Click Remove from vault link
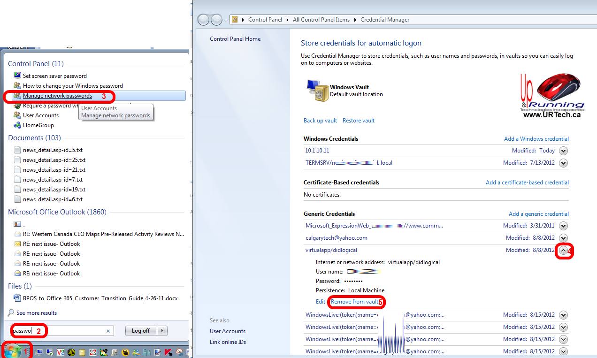597x358 pixels. [x=354, y=302]
